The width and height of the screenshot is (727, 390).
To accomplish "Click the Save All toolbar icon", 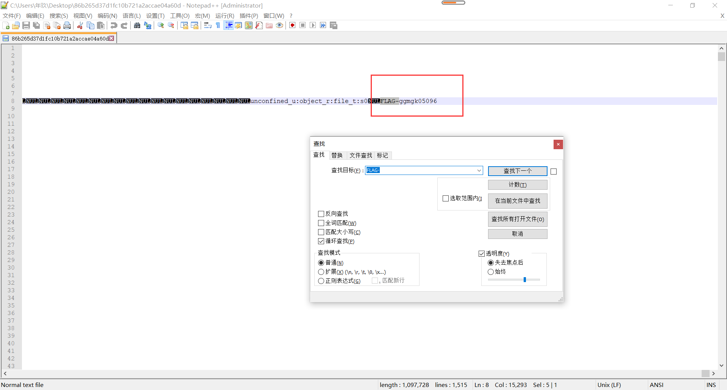I will (x=36, y=25).
